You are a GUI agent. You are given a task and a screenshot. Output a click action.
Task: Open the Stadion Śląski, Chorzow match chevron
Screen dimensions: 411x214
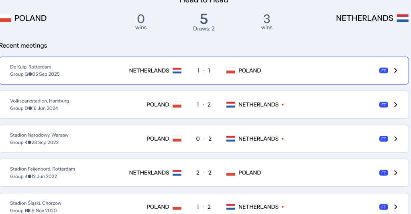tap(396, 207)
